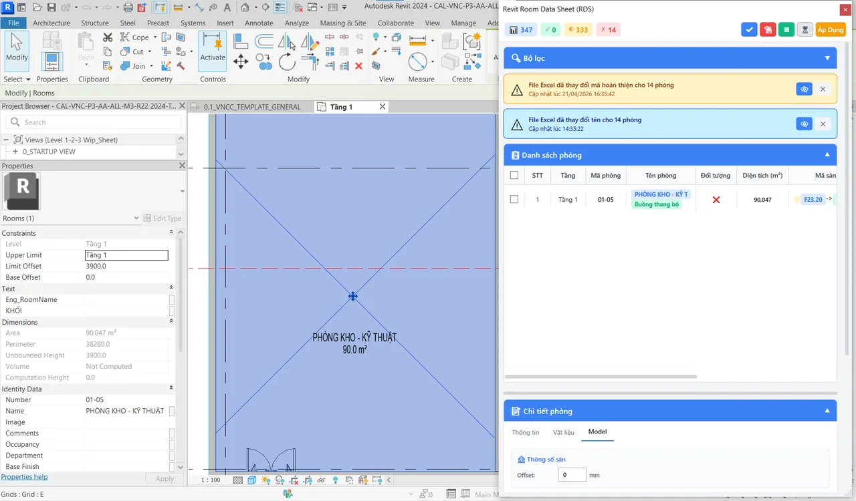Tick the select-all checkbox in room table header
The height and width of the screenshot is (501, 856).
click(x=514, y=176)
